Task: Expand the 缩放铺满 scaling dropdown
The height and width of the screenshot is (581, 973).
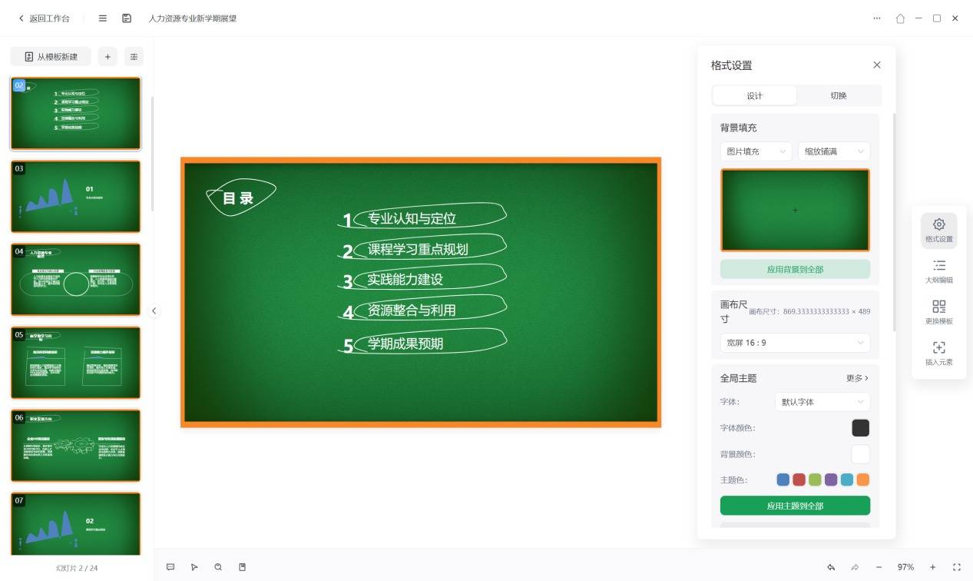Action: [833, 151]
